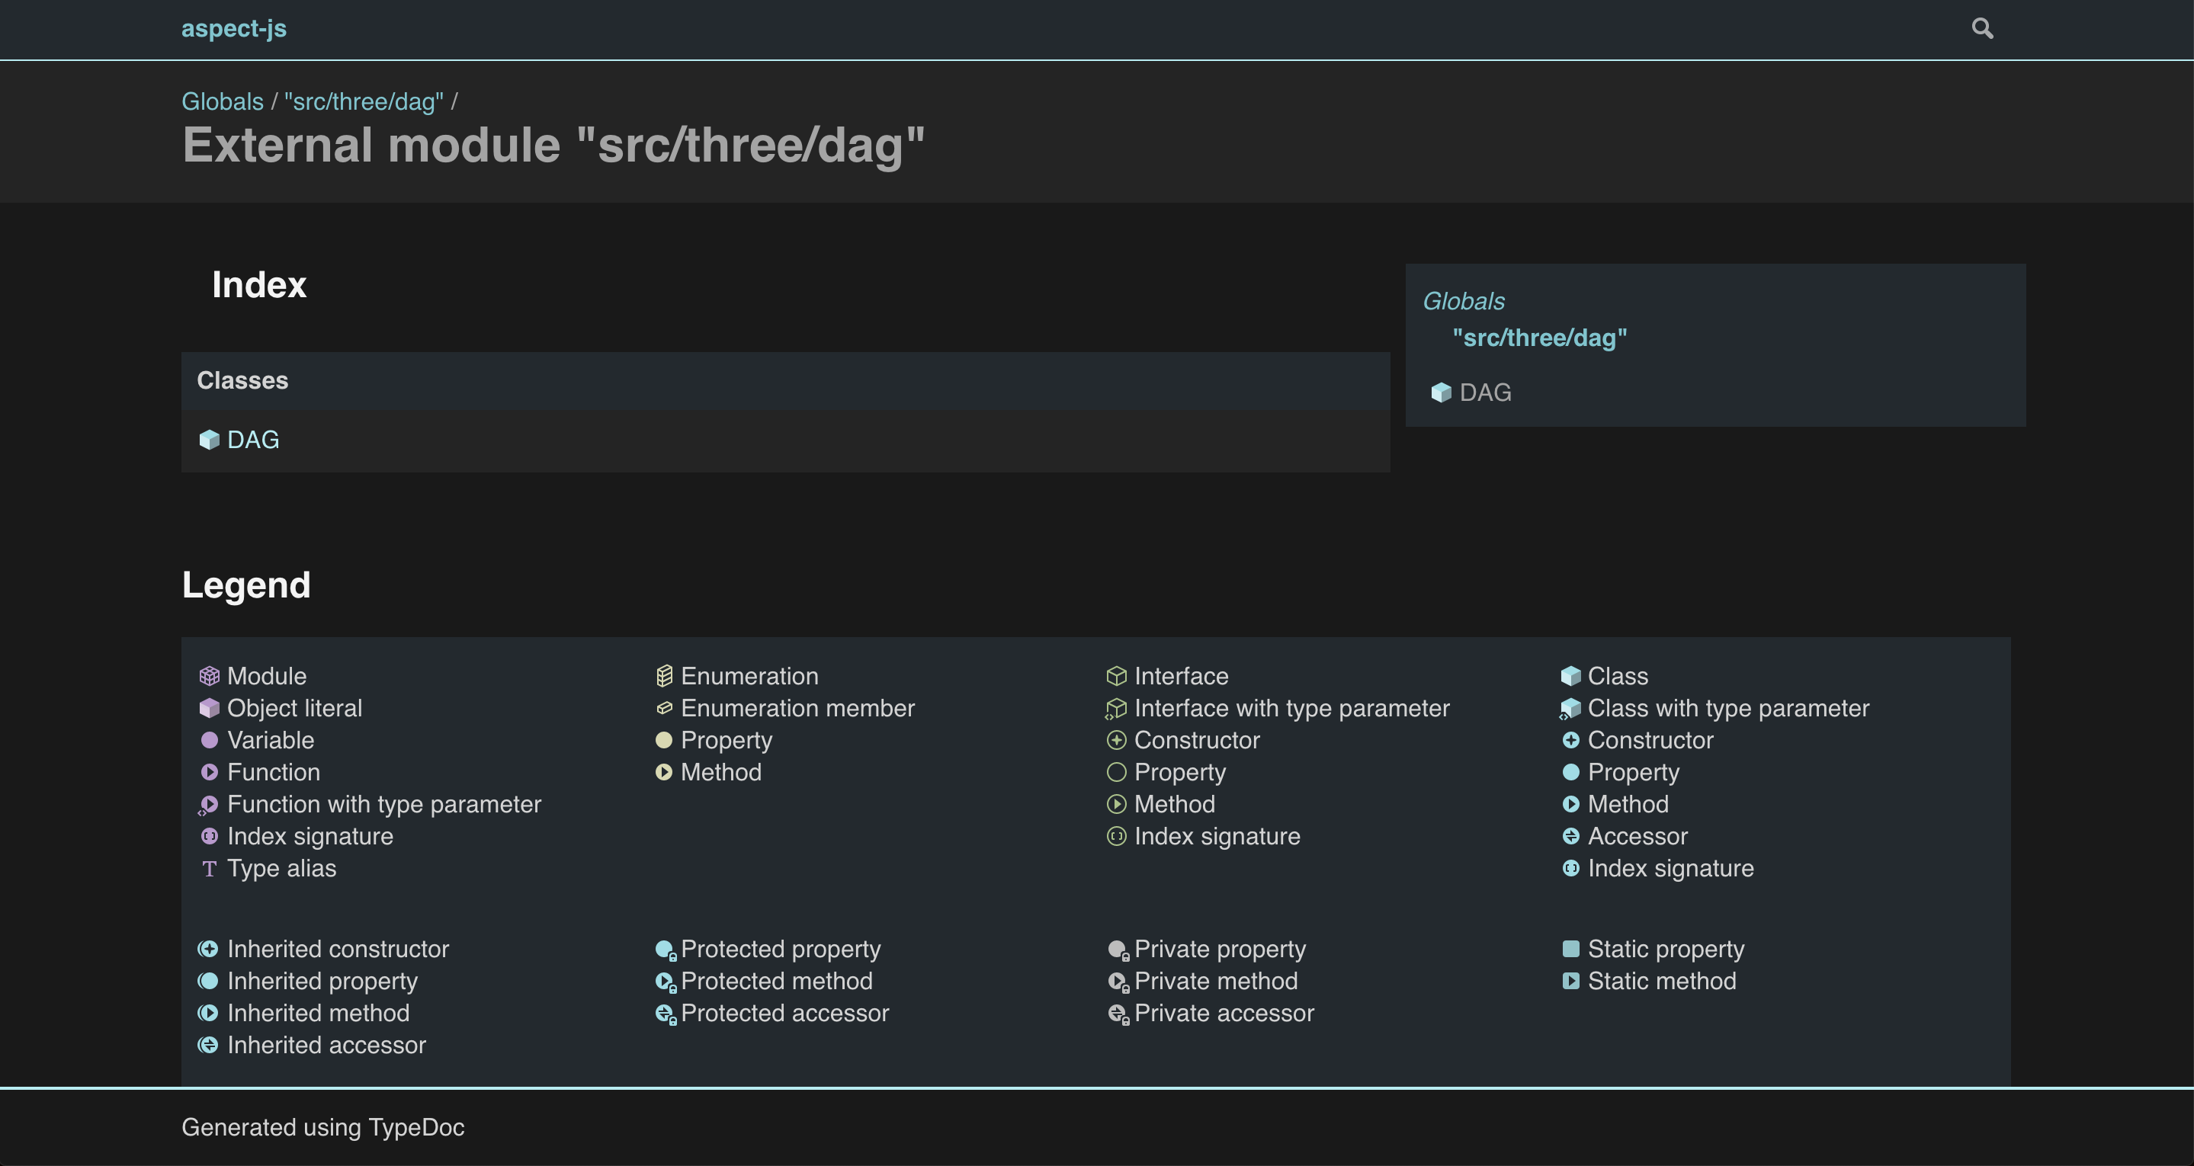This screenshot has width=2194, height=1166.
Task: Select "src/three/dag" in sidebar navigation
Action: coord(1539,338)
